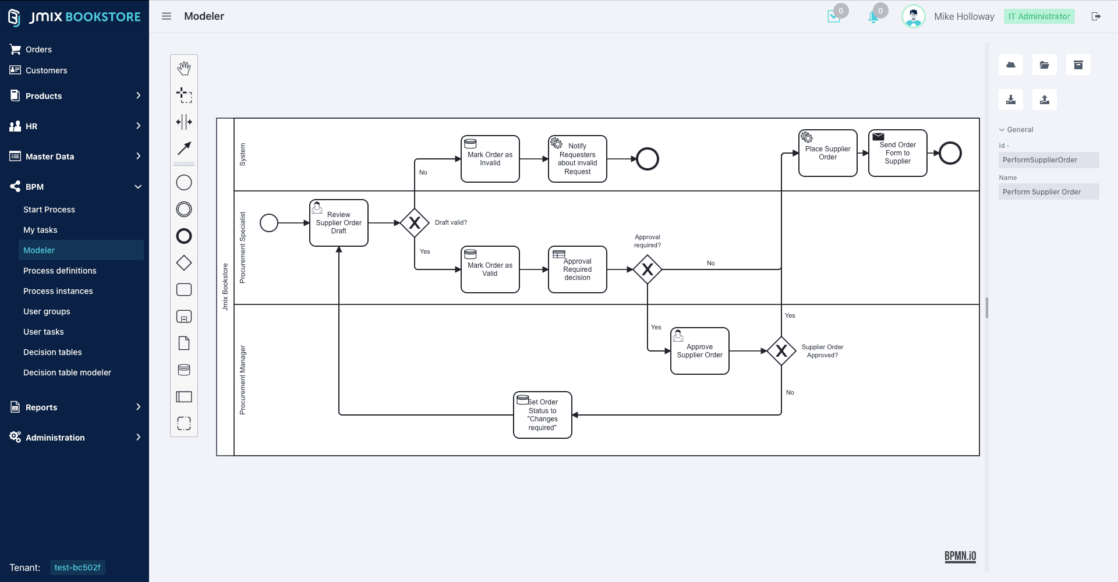Pick the space tool in palette
This screenshot has width=1118, height=582.
pyautogui.click(x=184, y=122)
